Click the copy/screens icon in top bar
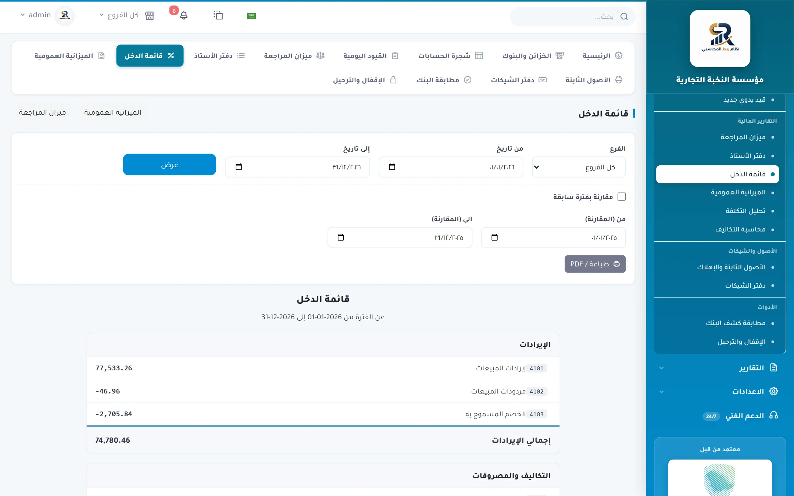 [218, 15]
